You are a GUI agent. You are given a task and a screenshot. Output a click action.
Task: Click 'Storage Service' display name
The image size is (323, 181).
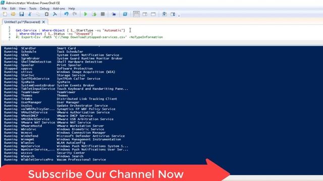tap(71, 75)
